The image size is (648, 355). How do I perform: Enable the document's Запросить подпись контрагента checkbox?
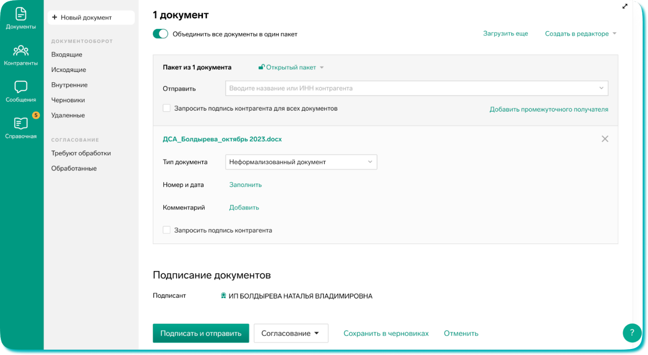(166, 230)
